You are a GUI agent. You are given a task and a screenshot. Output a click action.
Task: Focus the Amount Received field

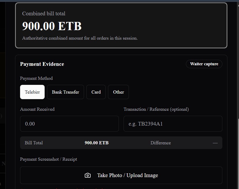[69, 124]
